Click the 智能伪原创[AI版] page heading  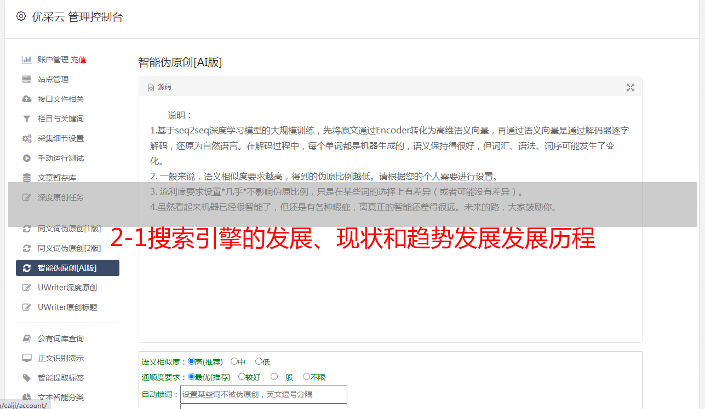click(180, 62)
